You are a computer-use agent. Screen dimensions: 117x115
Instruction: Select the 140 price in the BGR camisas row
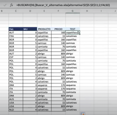point(58,43)
